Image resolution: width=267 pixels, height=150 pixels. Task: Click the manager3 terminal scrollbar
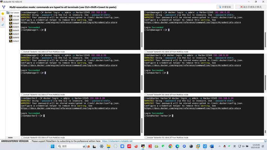(x=142, y=83)
